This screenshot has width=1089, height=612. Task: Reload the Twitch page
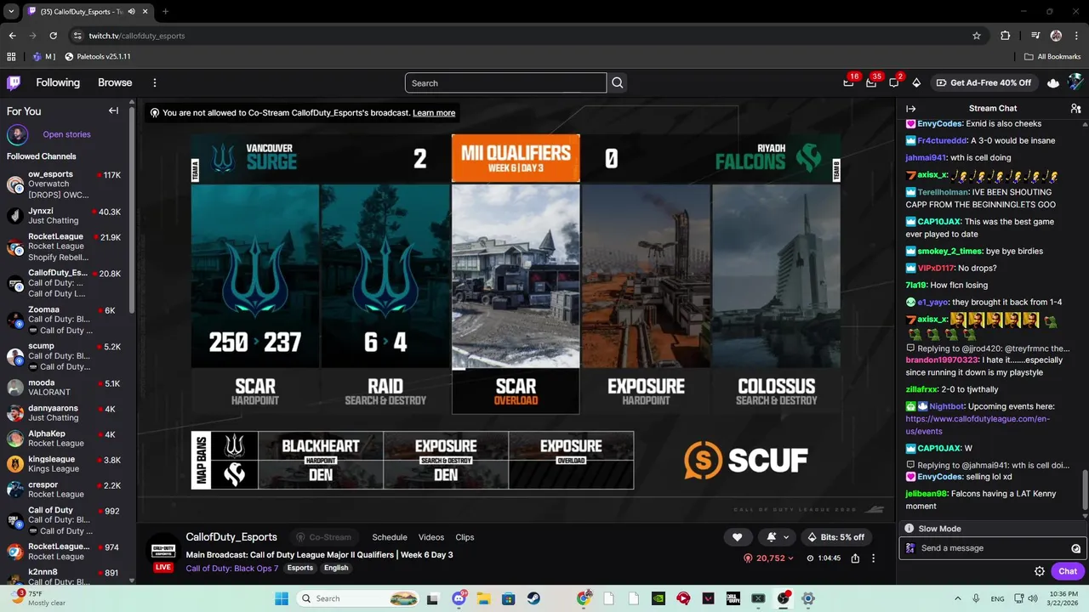tap(54, 36)
